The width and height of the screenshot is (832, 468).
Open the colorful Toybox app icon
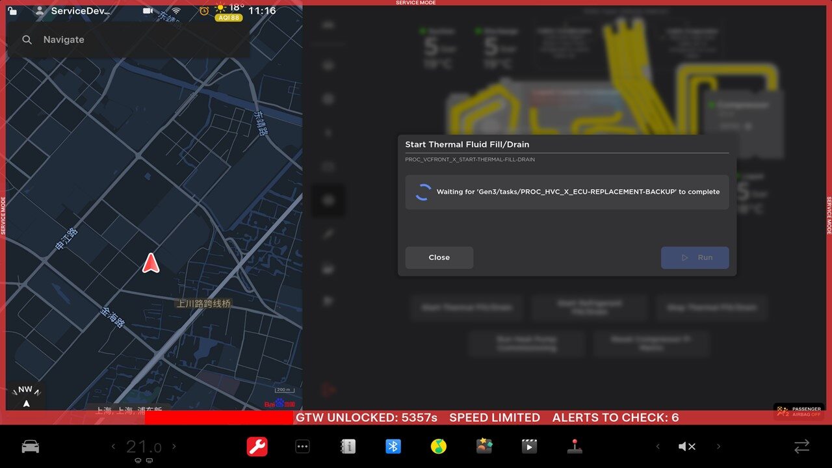click(484, 447)
